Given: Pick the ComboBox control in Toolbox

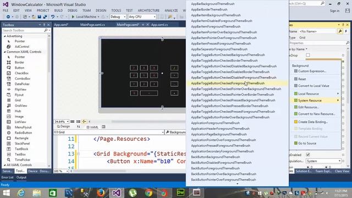Looking at the screenshot, I should tap(23, 79).
